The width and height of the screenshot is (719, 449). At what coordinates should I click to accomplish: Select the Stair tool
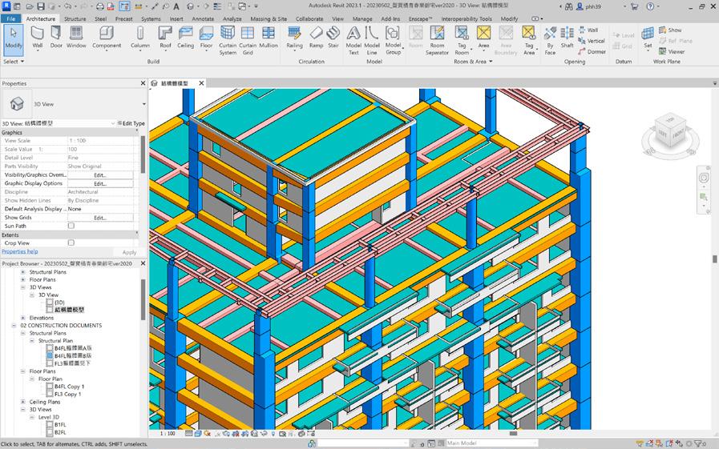tap(333, 38)
